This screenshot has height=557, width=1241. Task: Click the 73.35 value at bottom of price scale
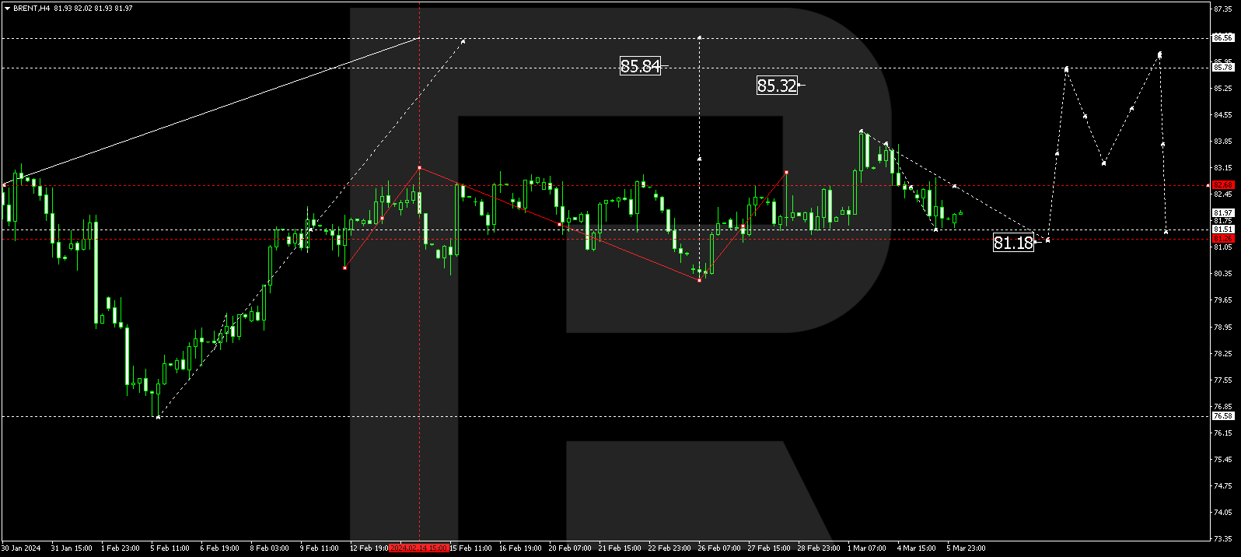(x=1223, y=538)
